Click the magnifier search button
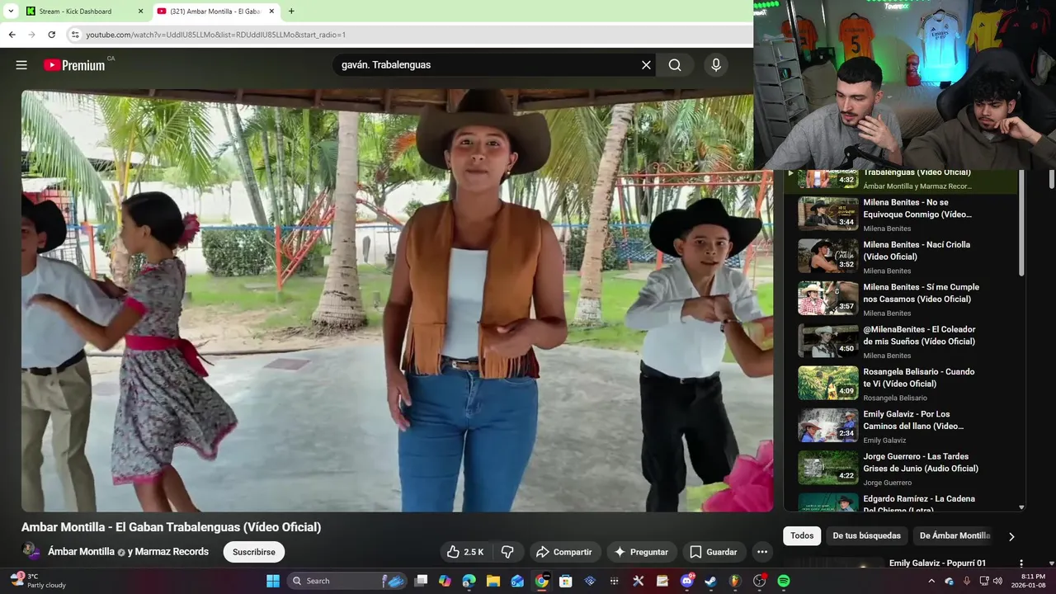 [x=675, y=65]
